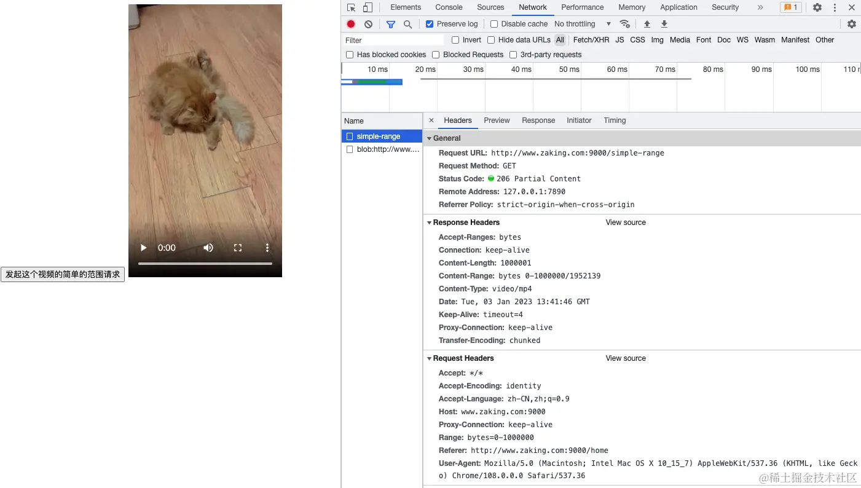Check Hide data URLs checkbox
The width and height of the screenshot is (861, 488).
[491, 40]
